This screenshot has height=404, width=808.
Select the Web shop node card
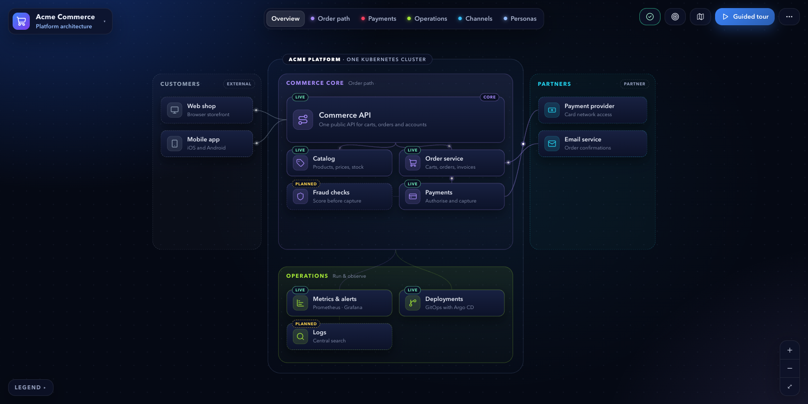(207, 110)
